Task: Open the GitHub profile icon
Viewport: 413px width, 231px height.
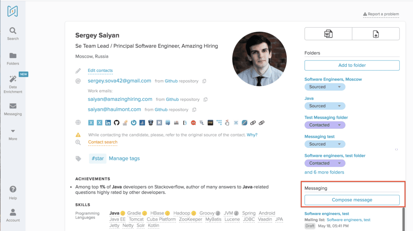Action: pos(117,123)
